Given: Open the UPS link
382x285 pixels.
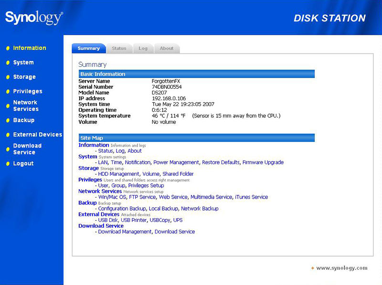Looking at the screenshot, I should coord(178,220).
